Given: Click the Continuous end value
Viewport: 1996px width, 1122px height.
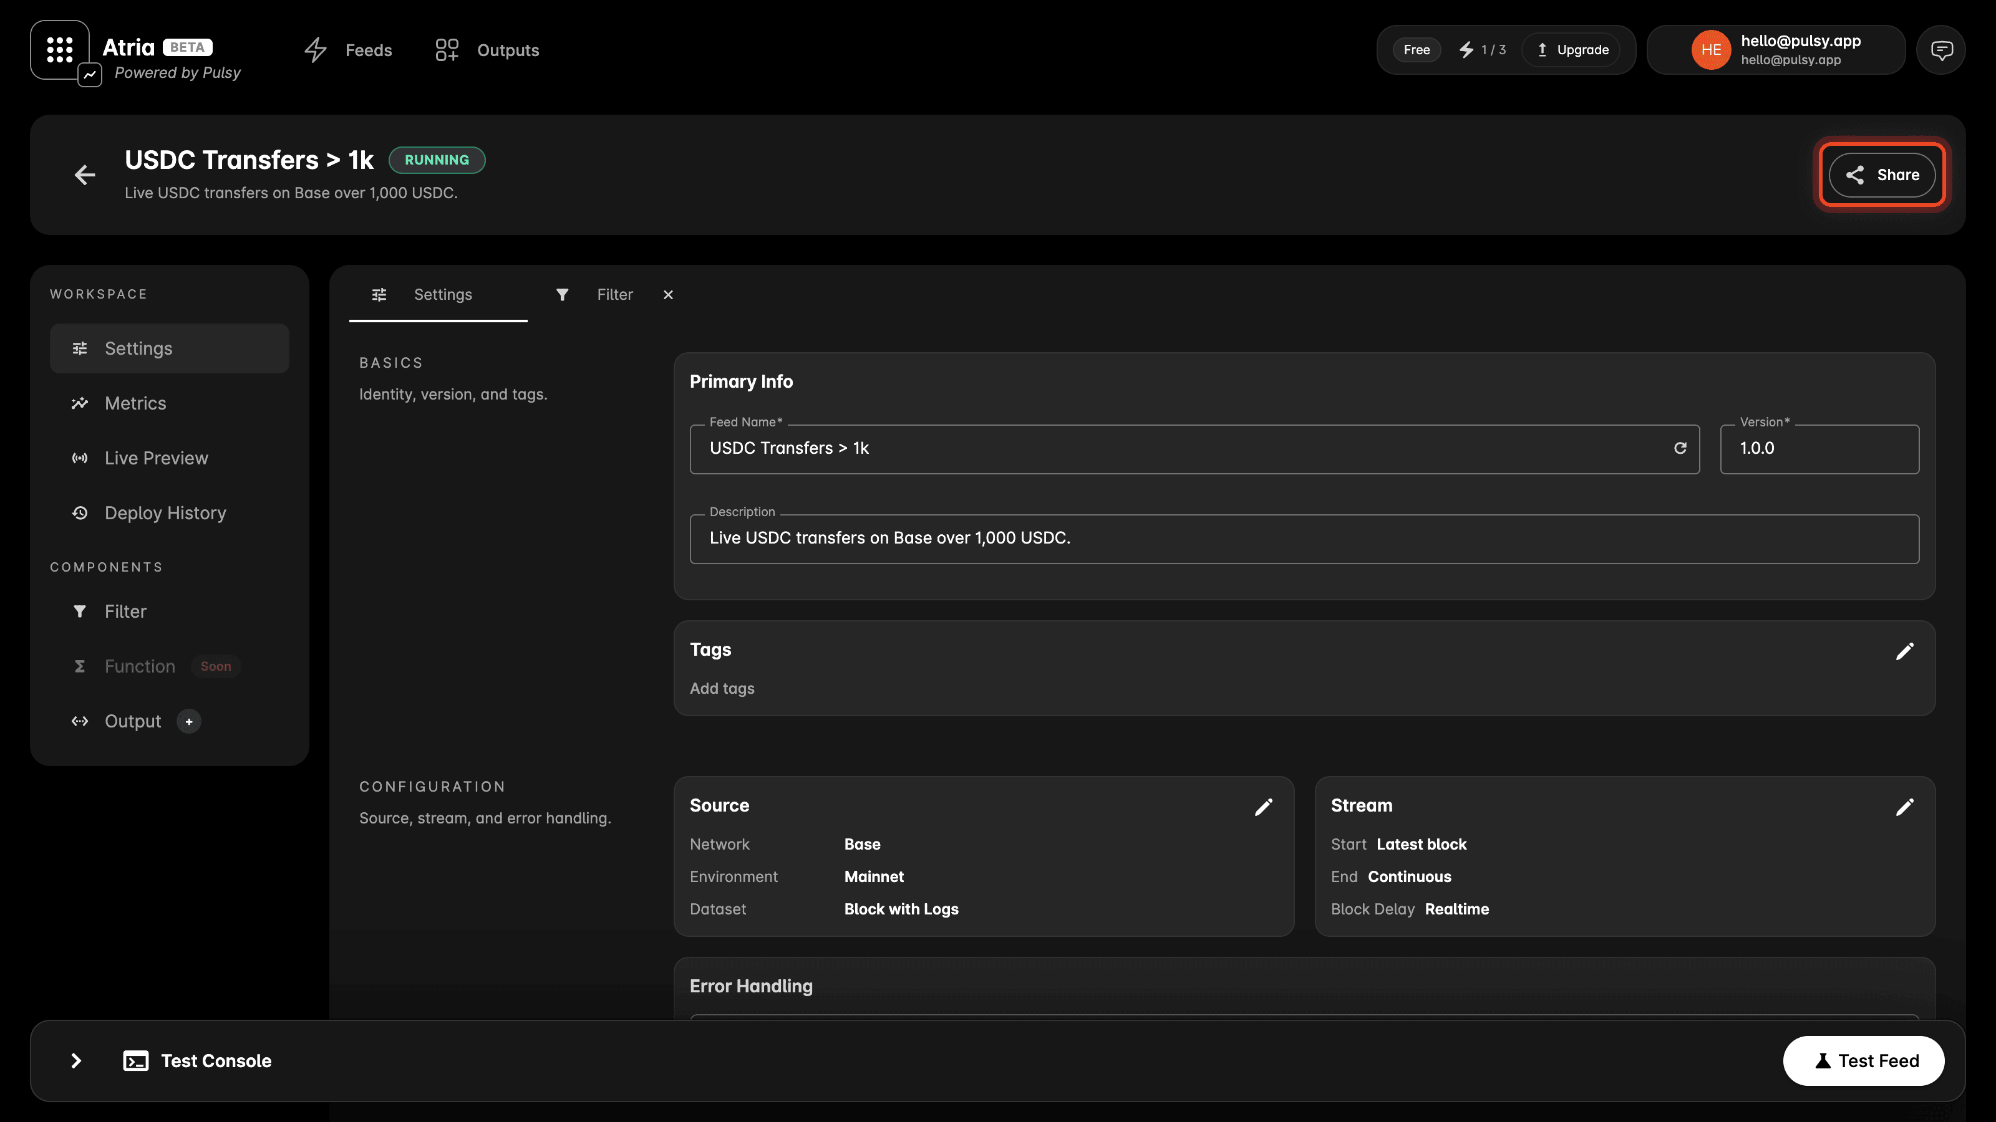Looking at the screenshot, I should 1410,877.
